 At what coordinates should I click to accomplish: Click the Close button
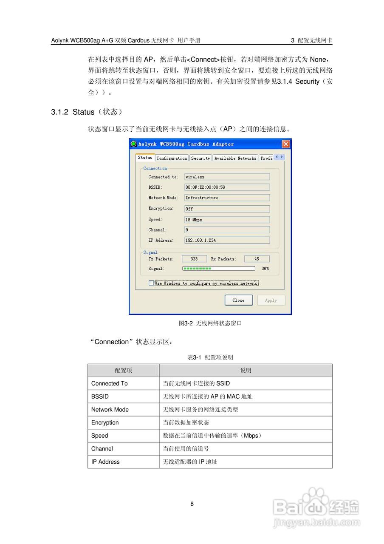click(239, 300)
